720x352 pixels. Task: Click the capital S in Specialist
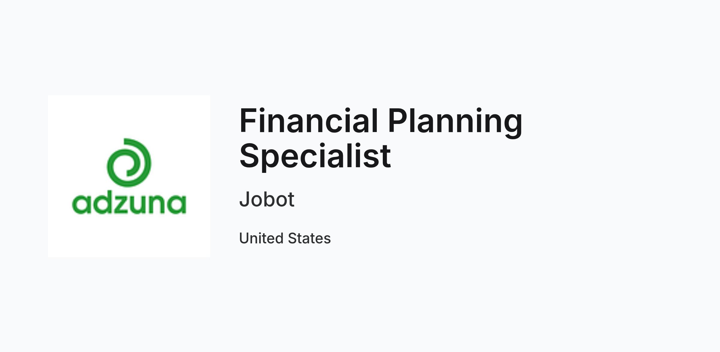[x=249, y=156]
